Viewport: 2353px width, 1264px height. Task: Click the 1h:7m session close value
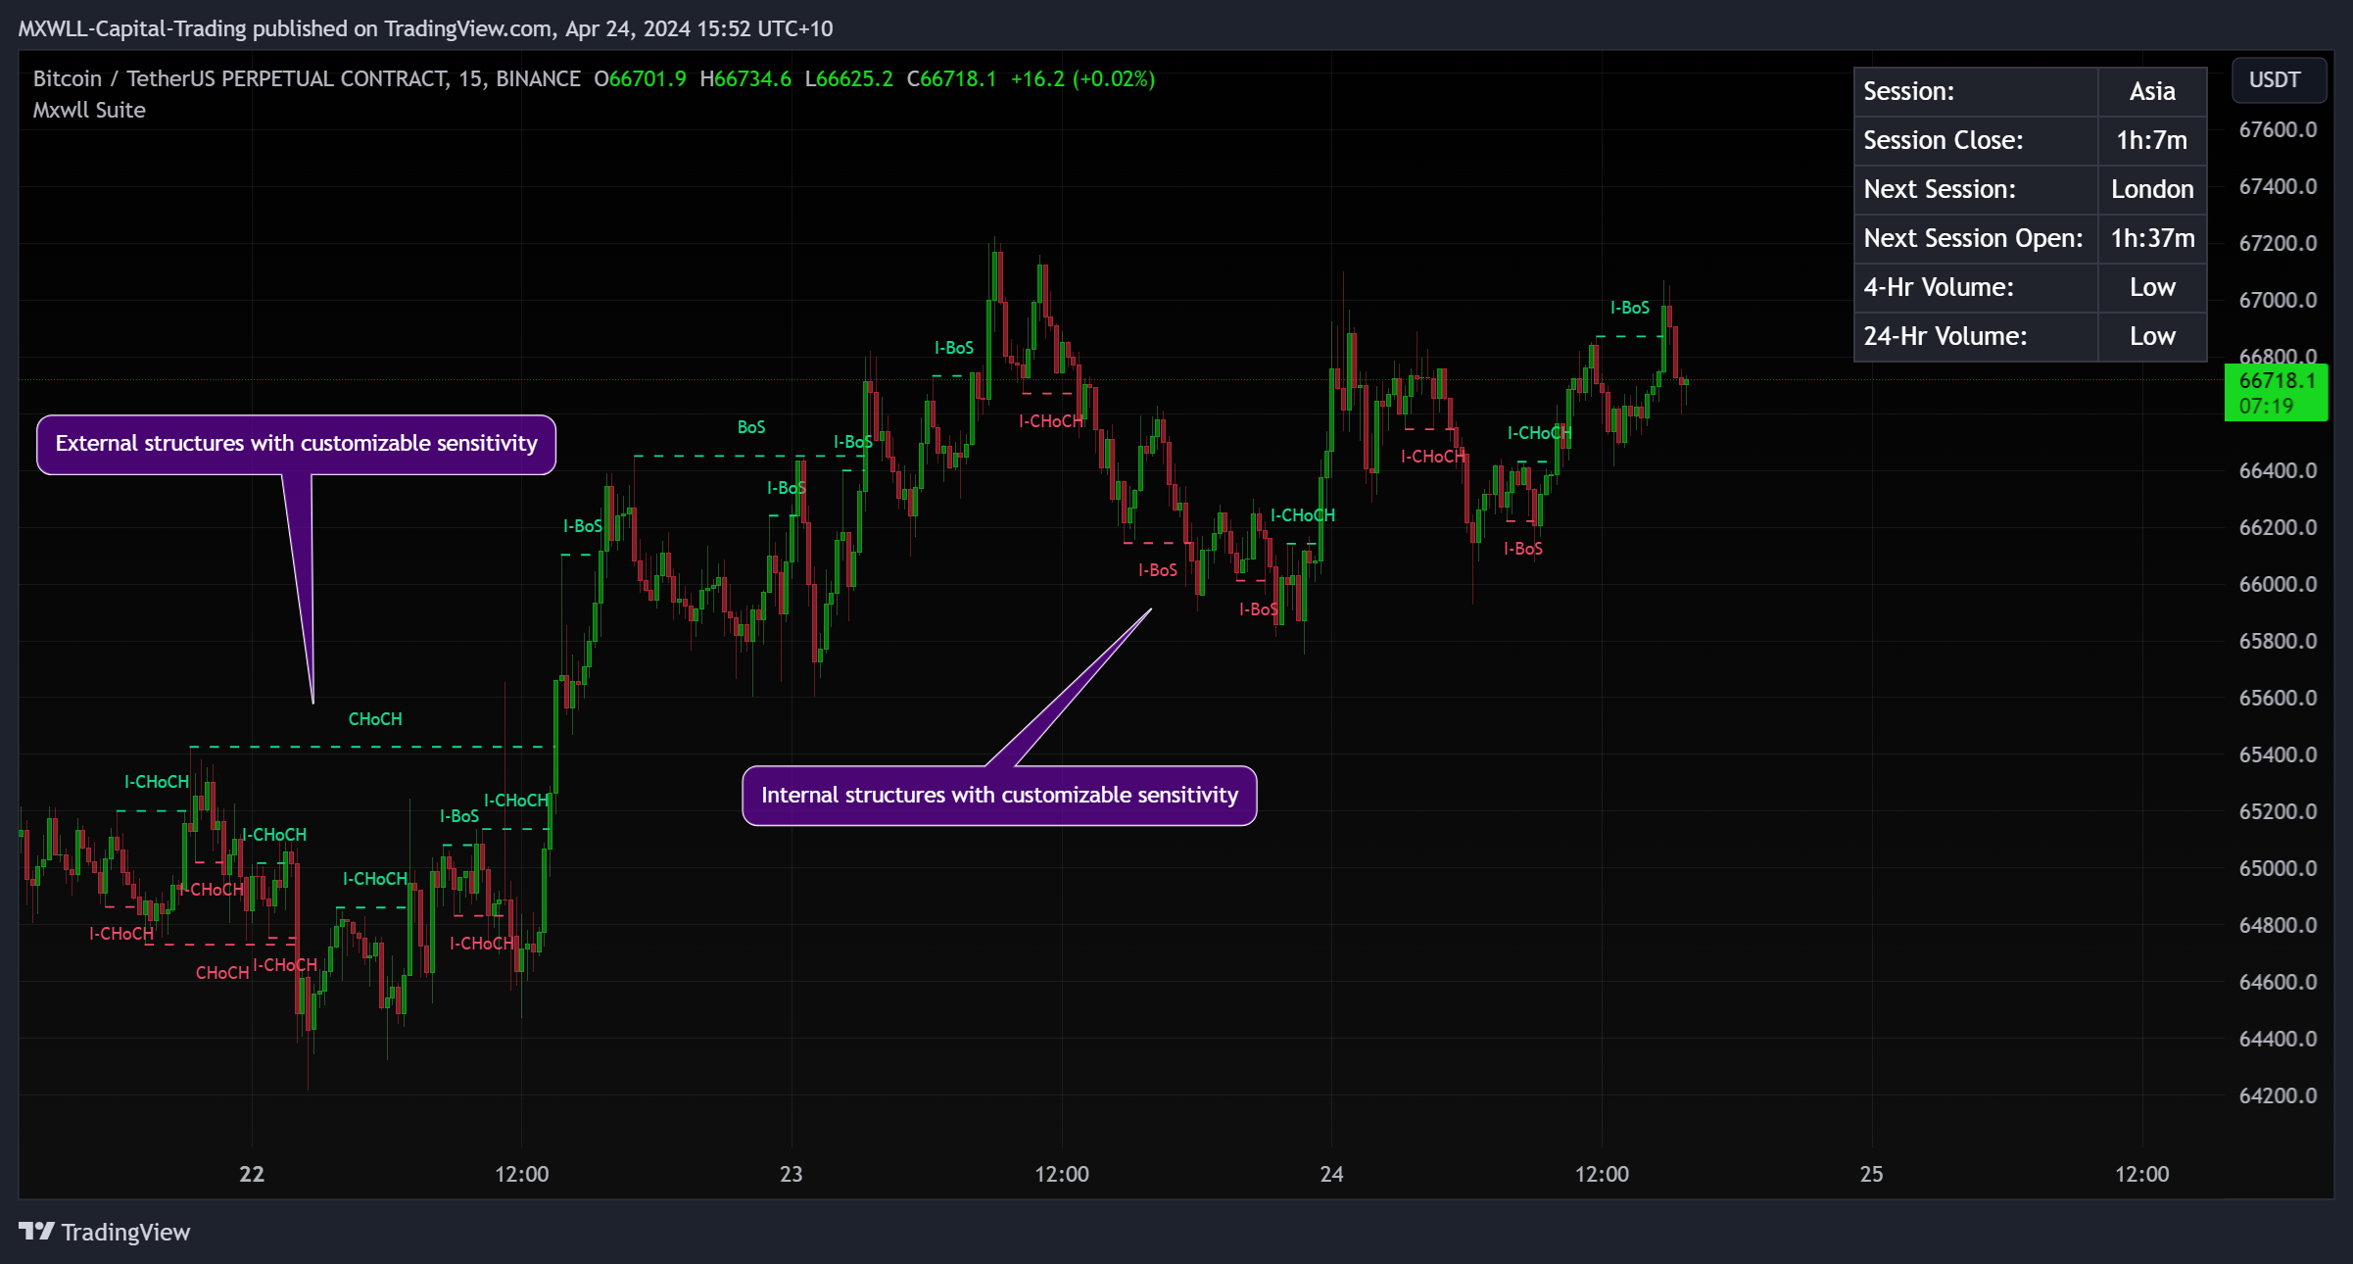(2152, 140)
